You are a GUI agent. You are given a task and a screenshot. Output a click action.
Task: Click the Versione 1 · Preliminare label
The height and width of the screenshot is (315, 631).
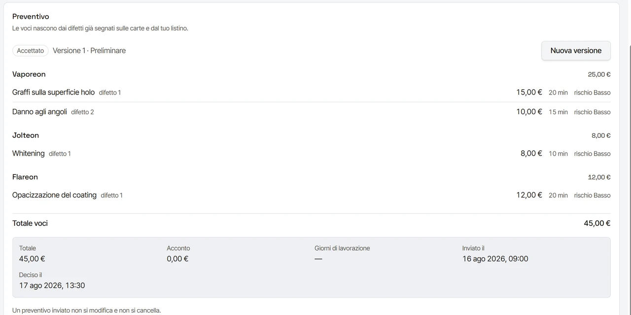click(89, 51)
